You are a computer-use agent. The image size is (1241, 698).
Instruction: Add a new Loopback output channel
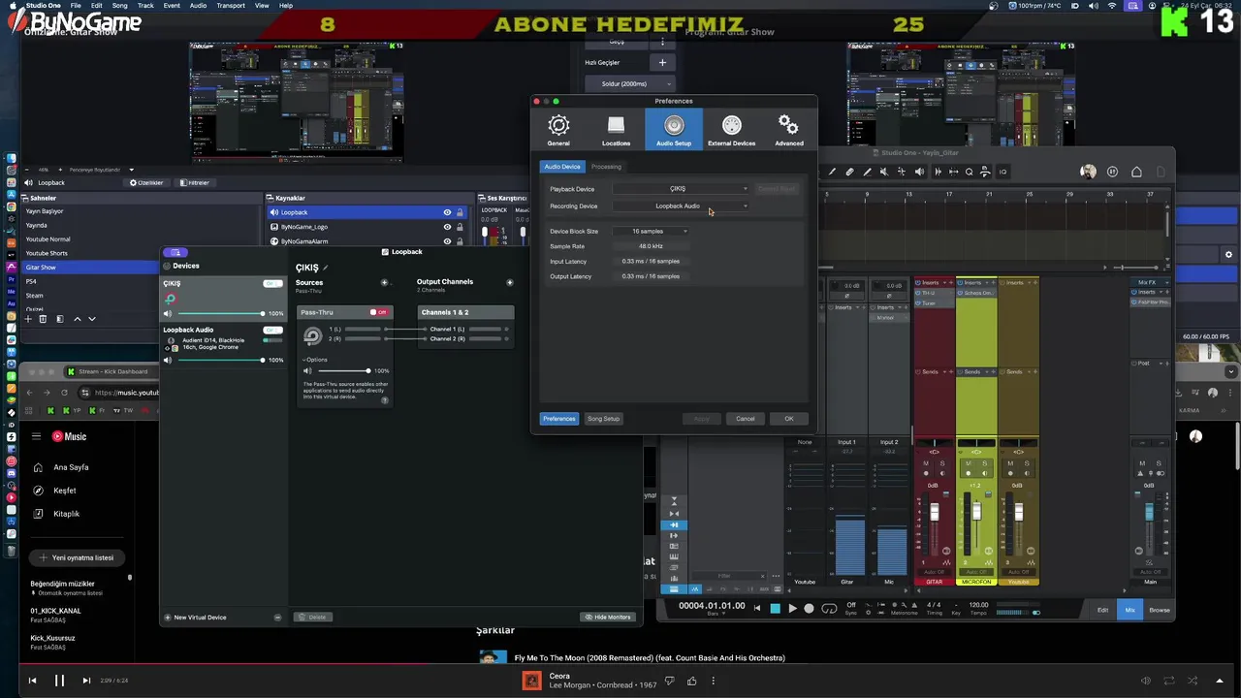coord(510,282)
